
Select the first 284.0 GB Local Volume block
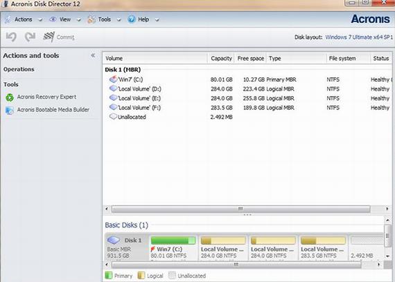(223, 247)
